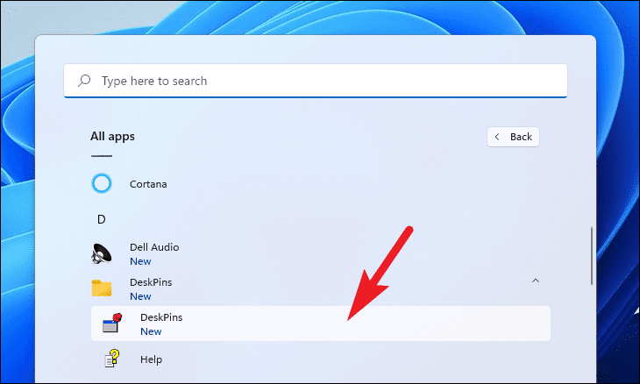Image resolution: width=640 pixels, height=384 pixels.
Task: Click the search magnifier icon
Action: tap(84, 81)
